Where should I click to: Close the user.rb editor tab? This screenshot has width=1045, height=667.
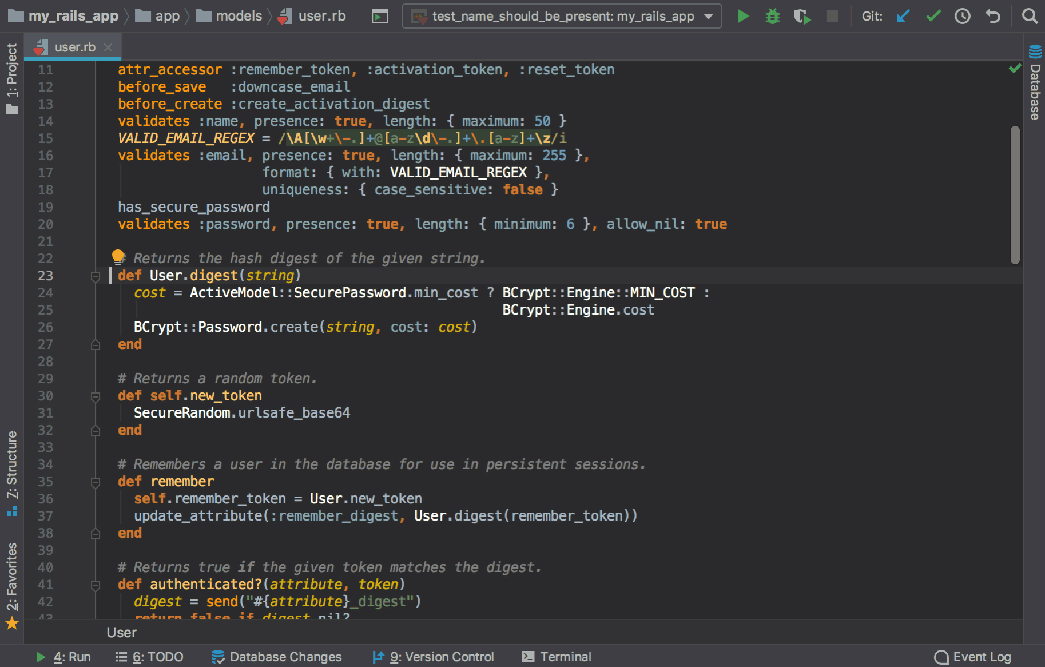(x=108, y=47)
